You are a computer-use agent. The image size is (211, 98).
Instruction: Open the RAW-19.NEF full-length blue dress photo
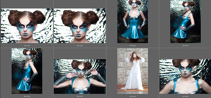point(133,21)
